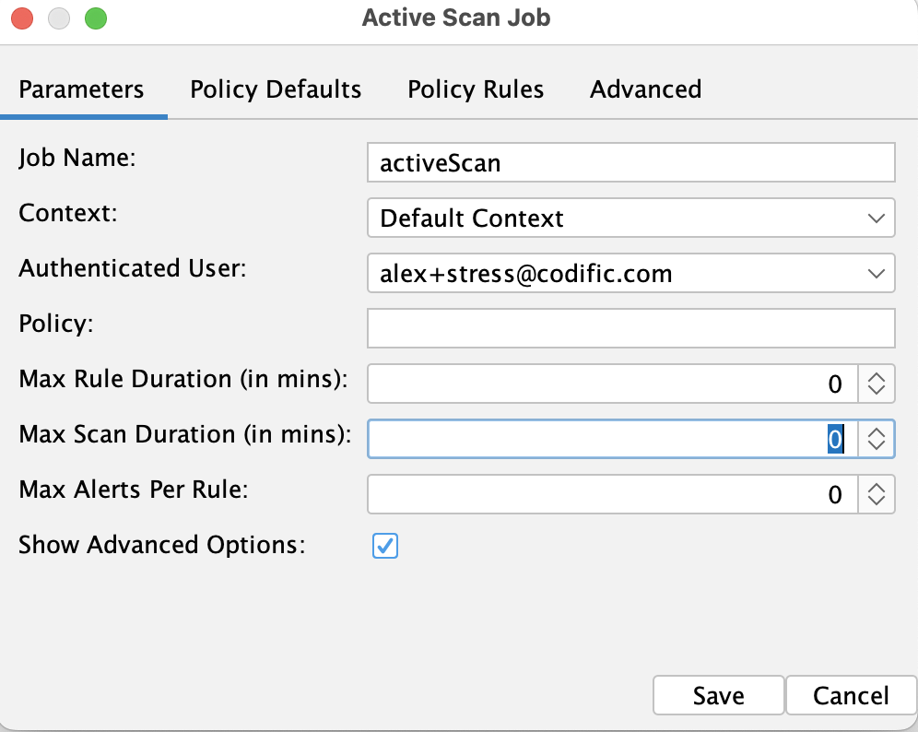Viewport: 918px width, 732px height.
Task: Cancel the Active Scan Job dialog
Action: coord(851,695)
